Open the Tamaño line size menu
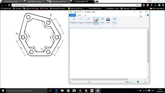 pos(108,21)
